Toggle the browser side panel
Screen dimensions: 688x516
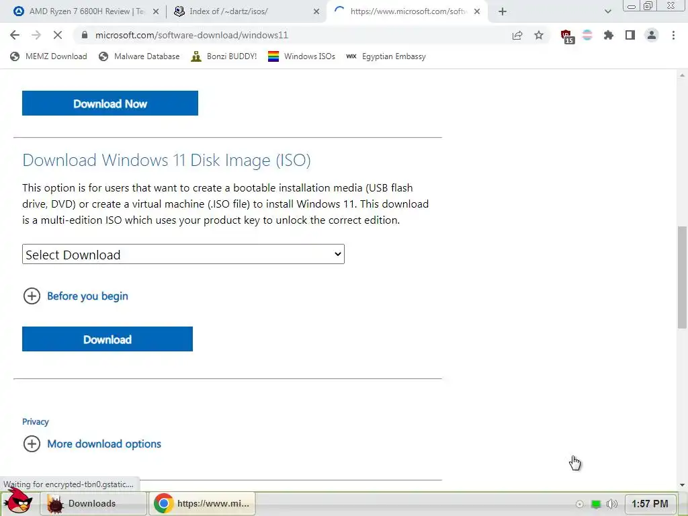630,35
